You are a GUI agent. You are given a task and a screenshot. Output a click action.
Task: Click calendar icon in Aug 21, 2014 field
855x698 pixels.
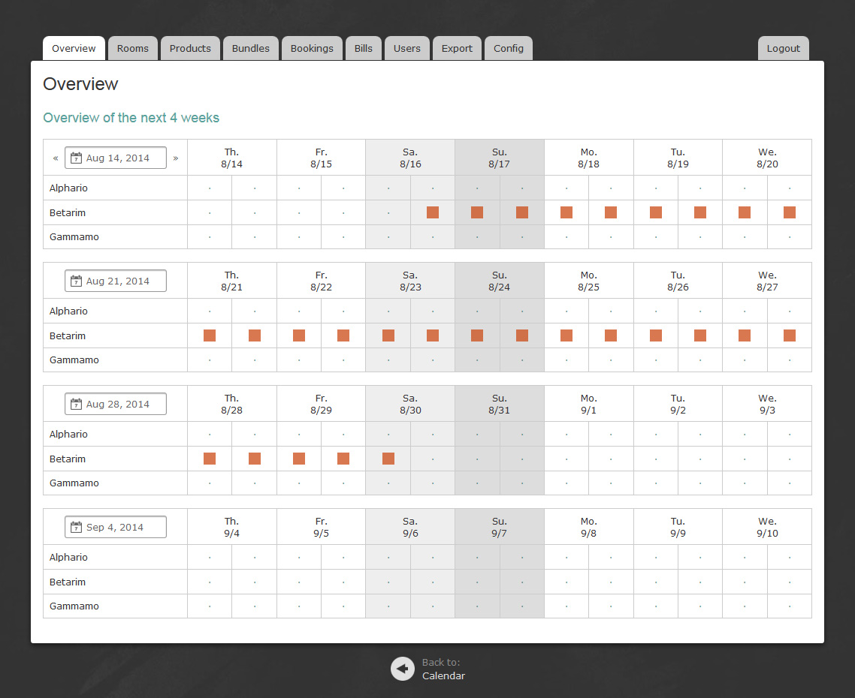76,281
